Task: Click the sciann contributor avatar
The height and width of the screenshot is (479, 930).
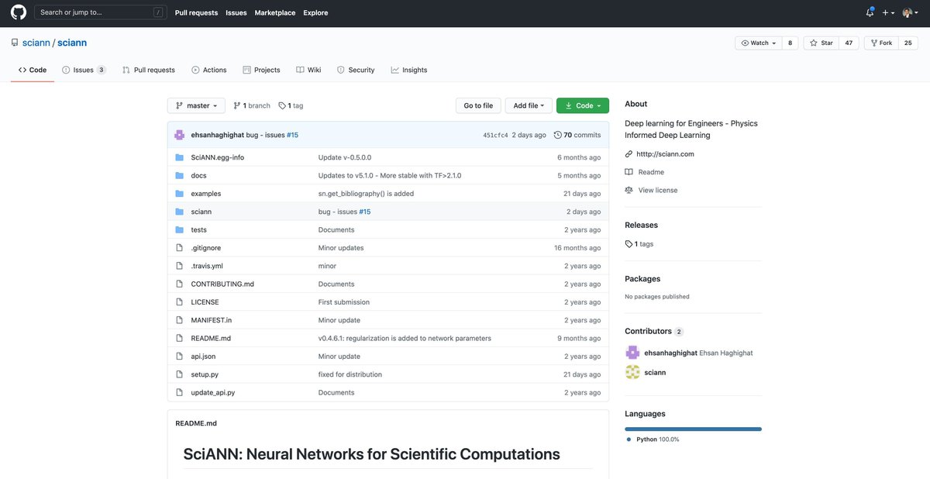Action: point(632,373)
